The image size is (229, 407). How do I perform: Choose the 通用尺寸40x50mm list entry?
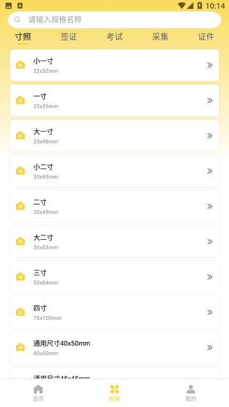coord(114,347)
